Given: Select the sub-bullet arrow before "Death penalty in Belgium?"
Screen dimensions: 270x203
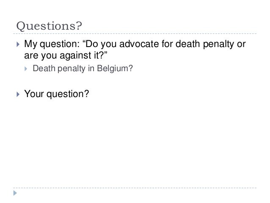Looking at the screenshot, I should click(x=26, y=69).
